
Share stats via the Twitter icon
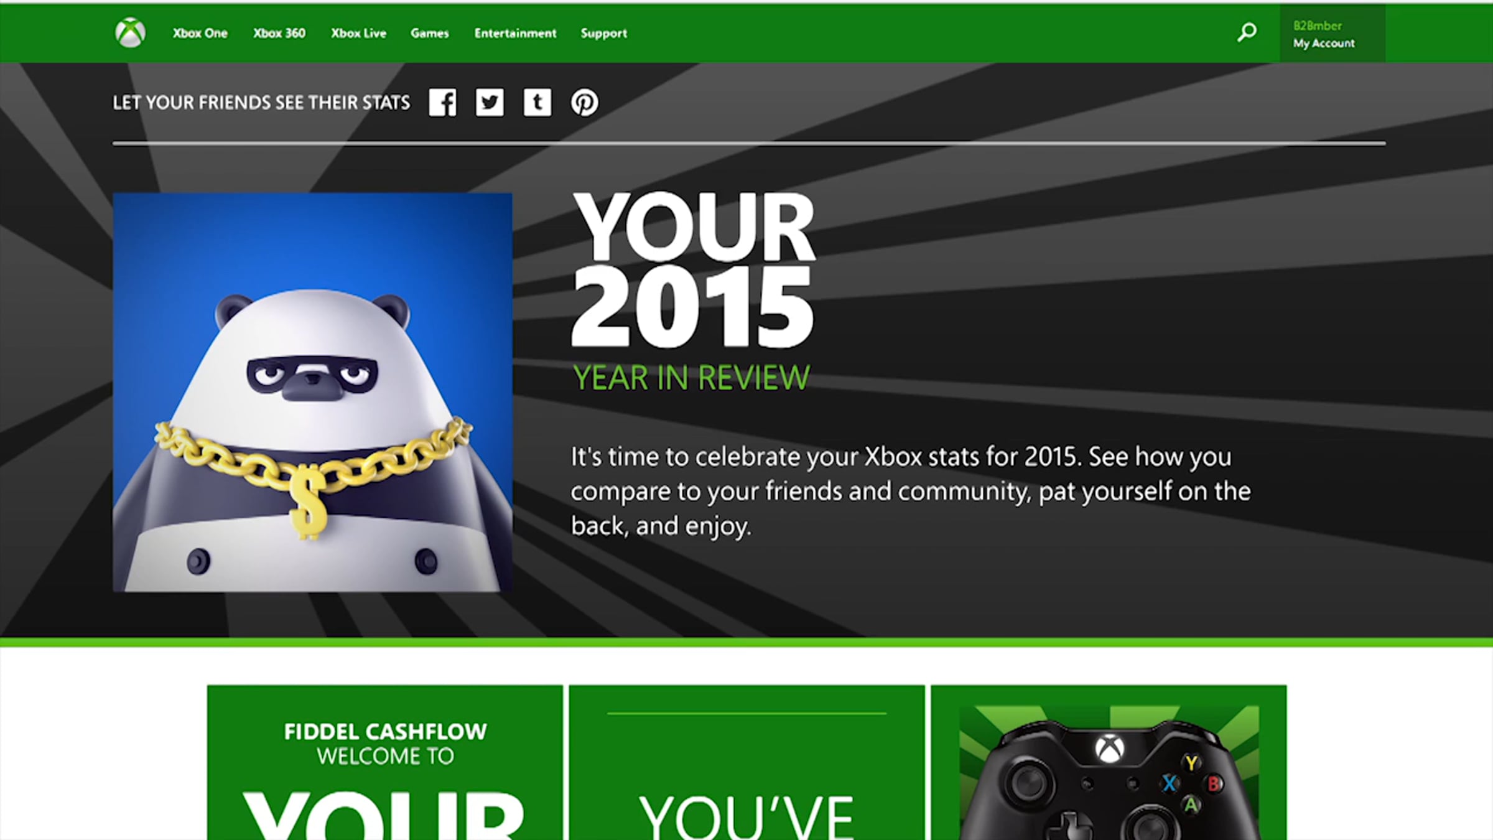[490, 102]
